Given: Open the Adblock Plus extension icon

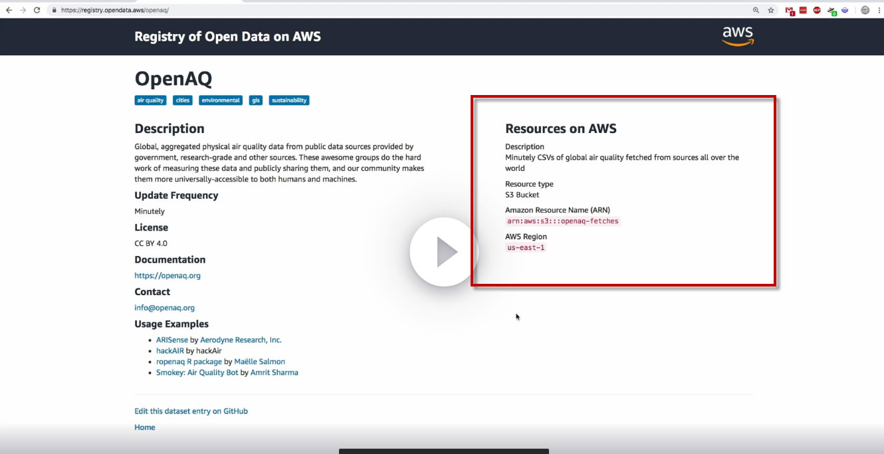Looking at the screenshot, I should (817, 10).
